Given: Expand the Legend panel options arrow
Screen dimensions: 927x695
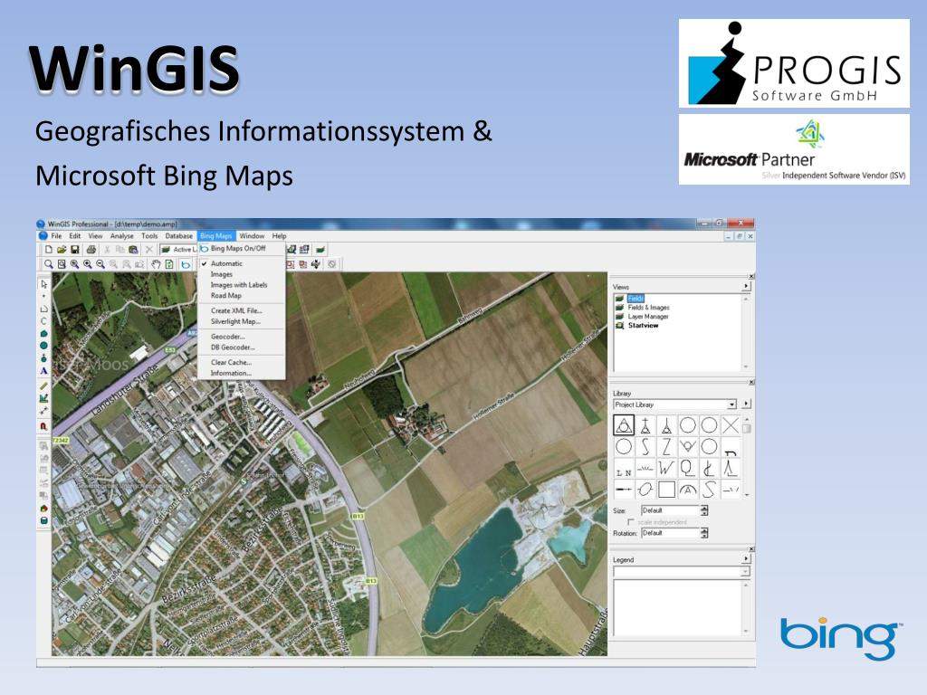Looking at the screenshot, I should click(746, 558).
